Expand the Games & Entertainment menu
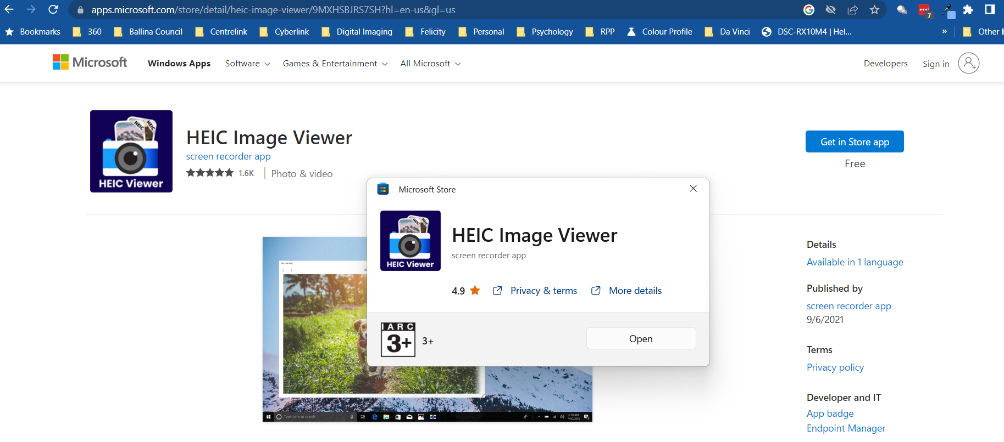 pos(335,64)
